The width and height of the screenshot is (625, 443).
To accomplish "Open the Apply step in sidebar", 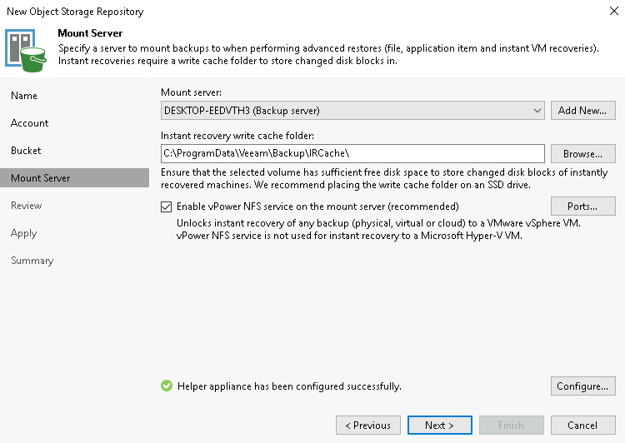I will [x=24, y=233].
